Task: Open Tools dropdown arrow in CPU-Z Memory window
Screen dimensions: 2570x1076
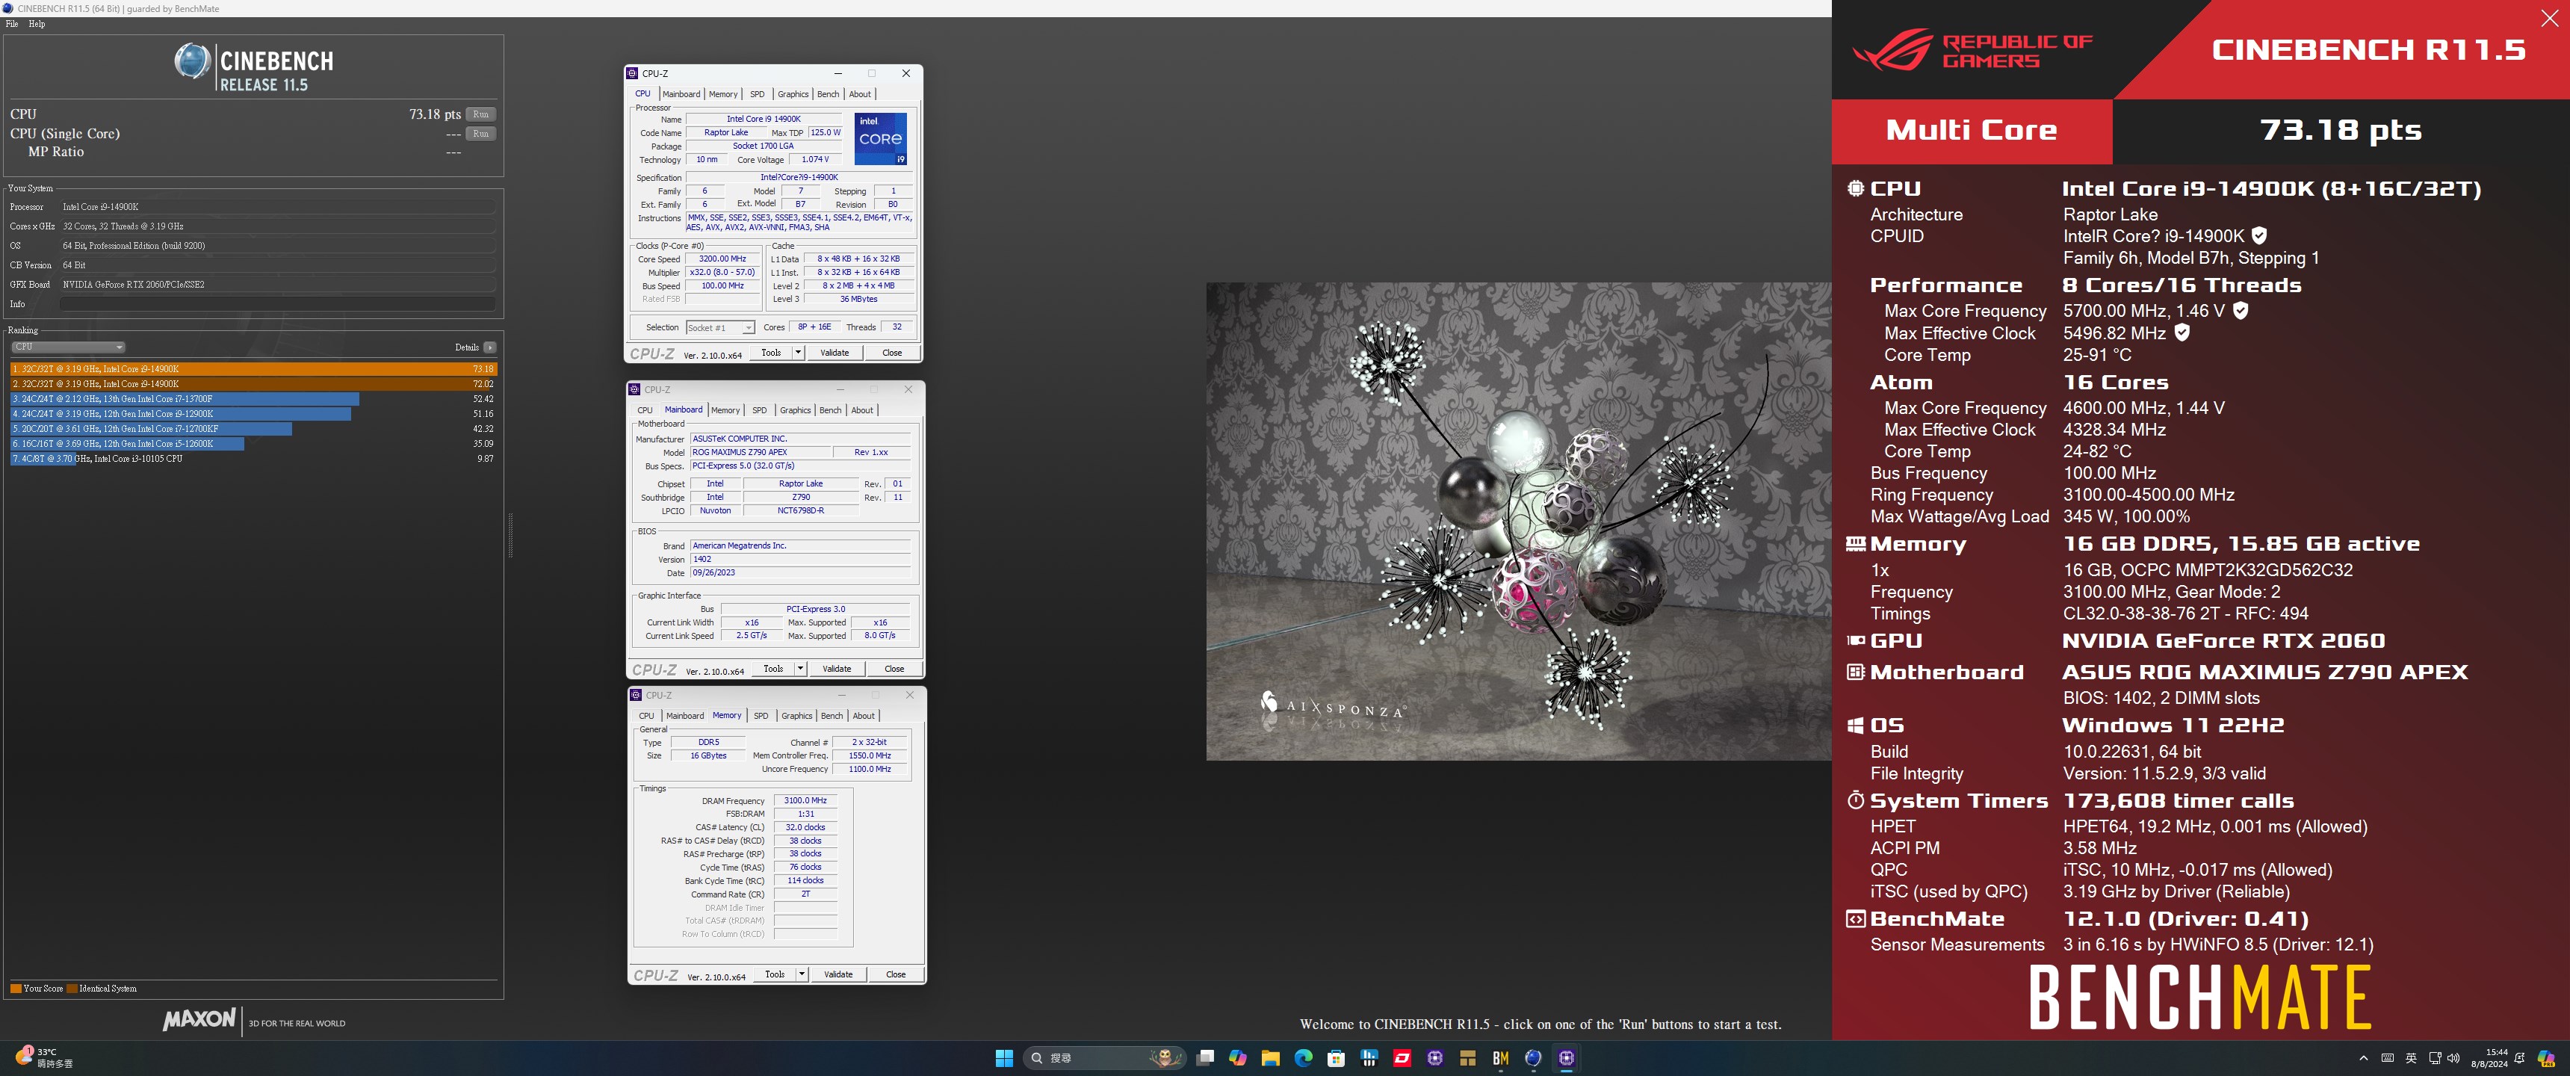Action: coord(802,974)
